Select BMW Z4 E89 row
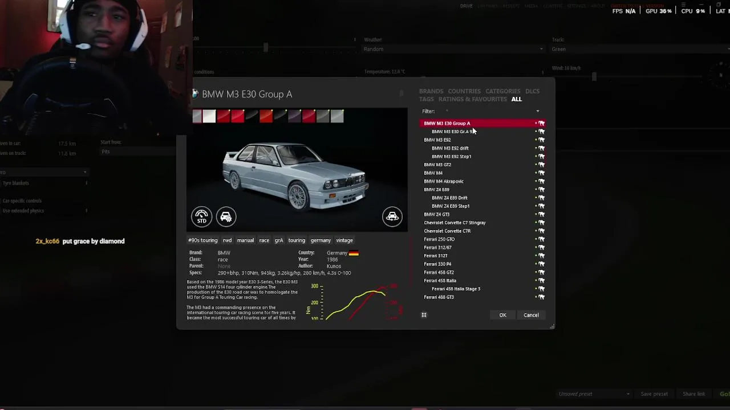The width and height of the screenshot is (730, 410). tap(482, 189)
